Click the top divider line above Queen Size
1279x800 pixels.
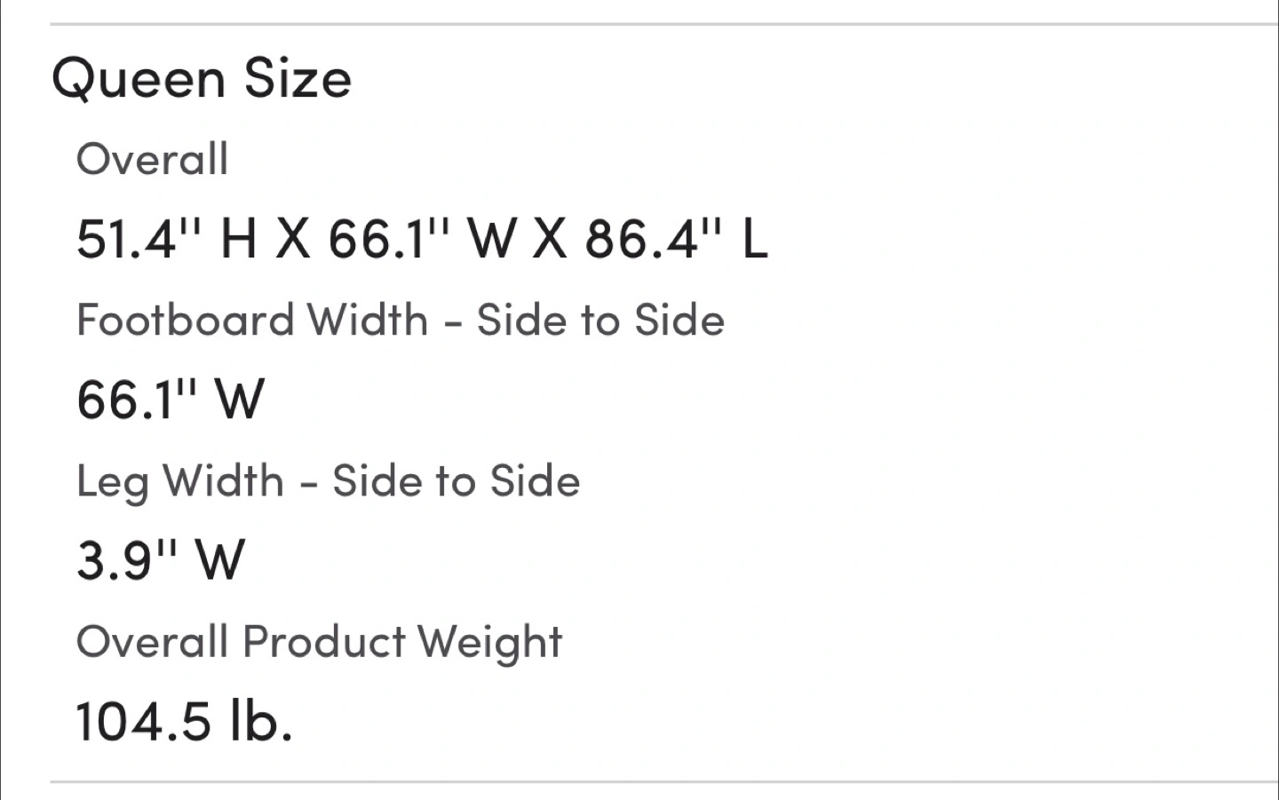point(664,25)
